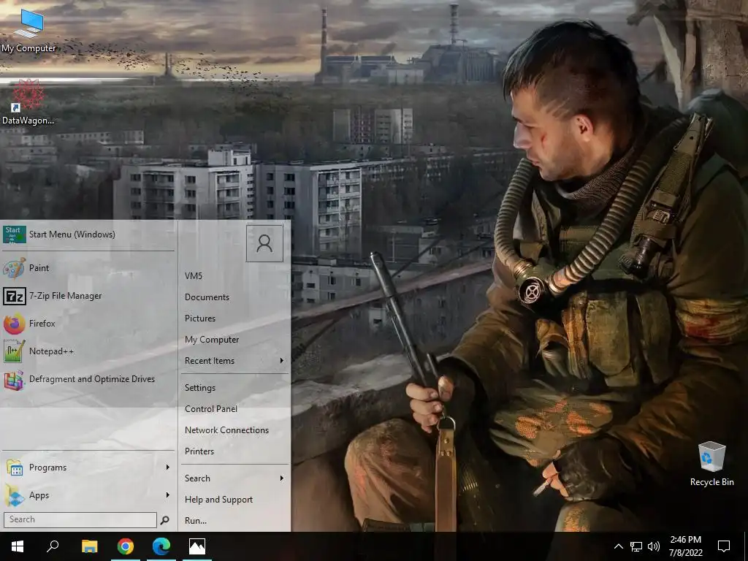Open Google Chrome from taskbar

[126, 546]
